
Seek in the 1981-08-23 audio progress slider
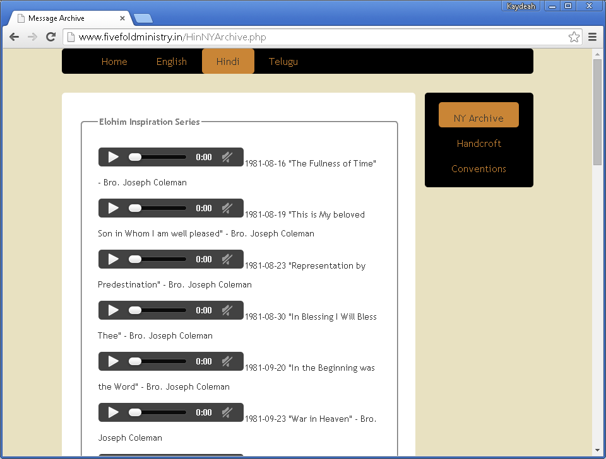pos(157,259)
